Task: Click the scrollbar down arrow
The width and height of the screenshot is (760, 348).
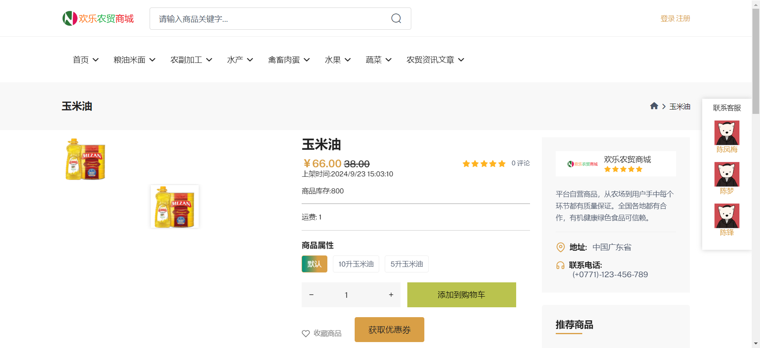Action: tap(756, 344)
